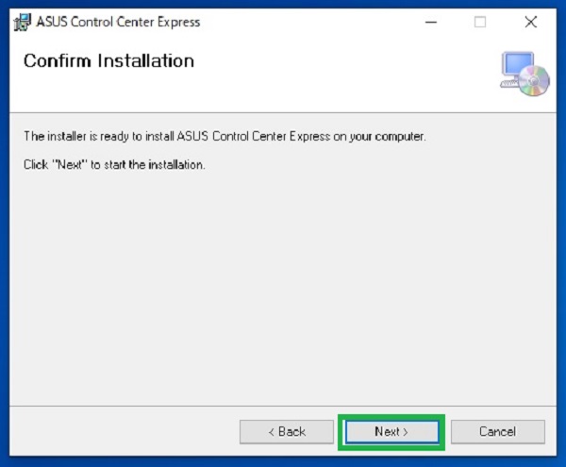Minimize the installer window

click(431, 23)
